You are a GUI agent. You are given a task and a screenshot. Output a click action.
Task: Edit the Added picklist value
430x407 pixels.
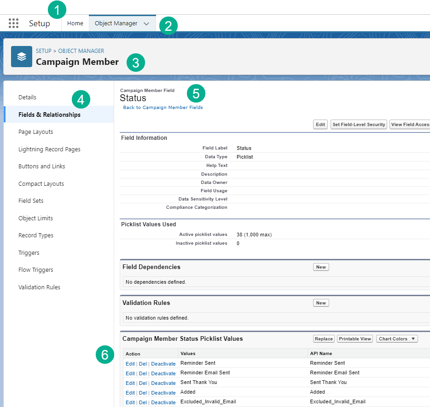[130, 392]
